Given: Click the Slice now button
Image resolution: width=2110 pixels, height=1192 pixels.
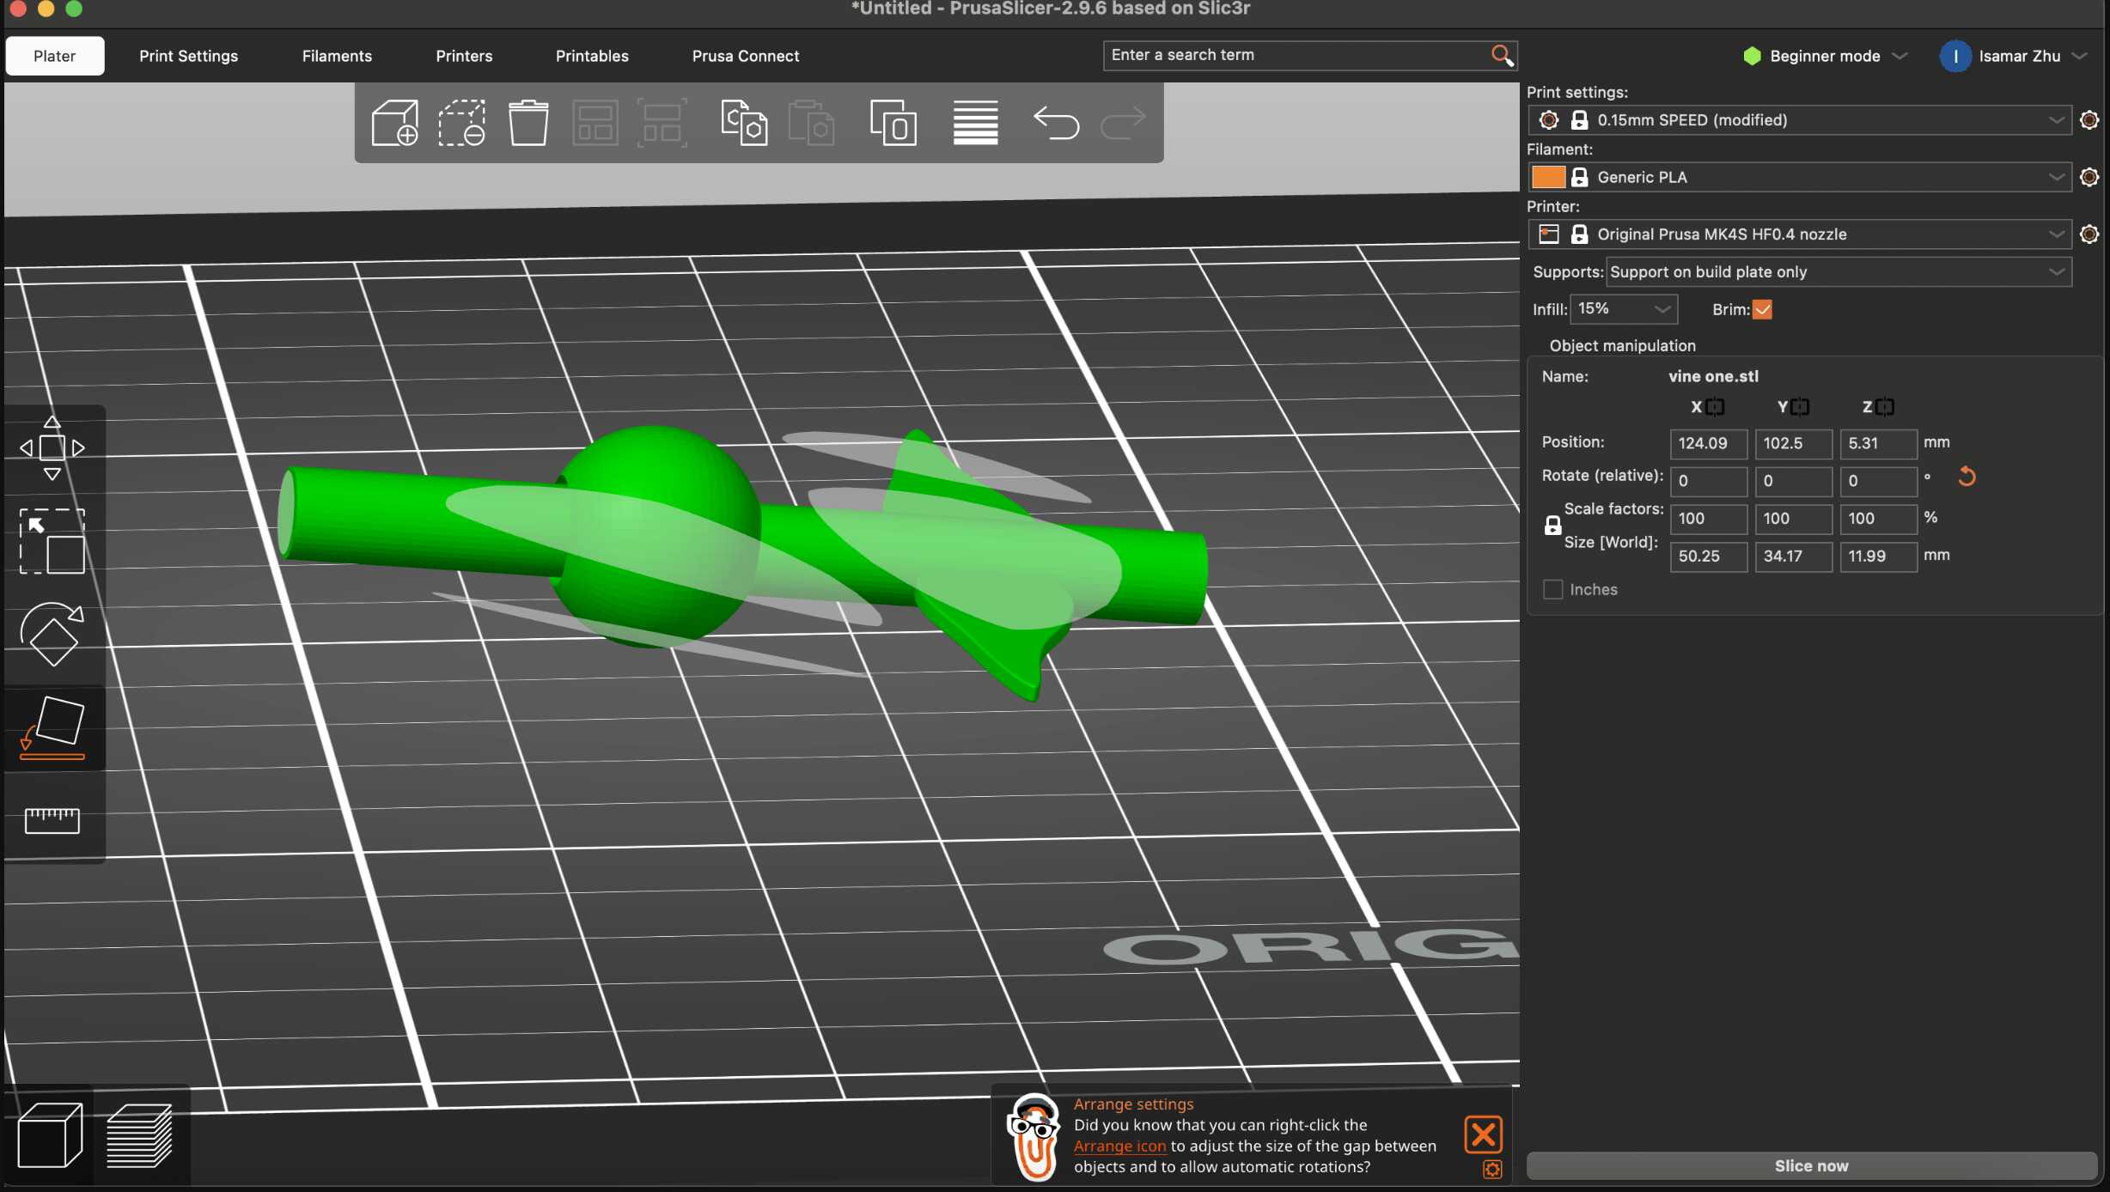Looking at the screenshot, I should [x=1811, y=1165].
